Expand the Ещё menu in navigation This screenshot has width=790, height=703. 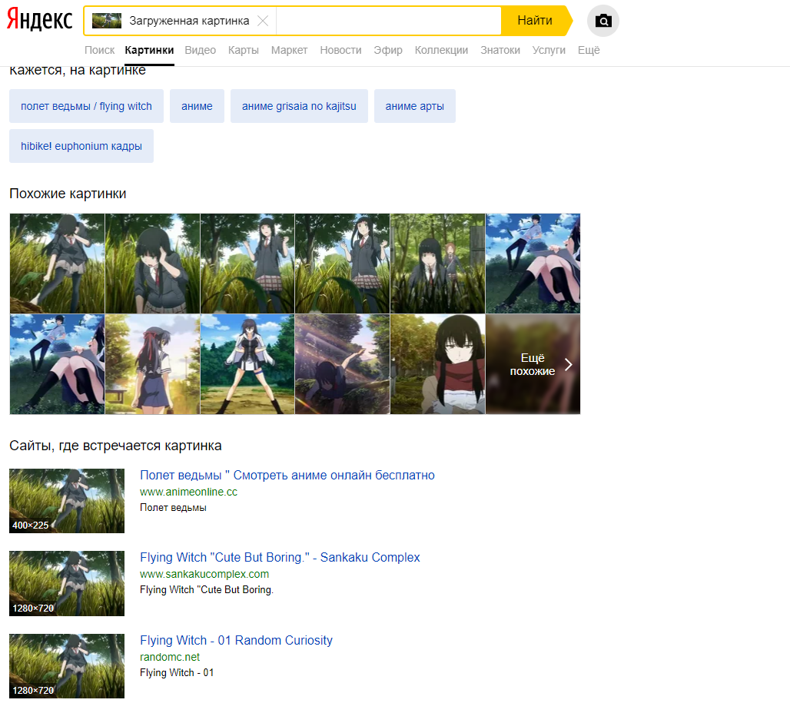click(x=589, y=51)
